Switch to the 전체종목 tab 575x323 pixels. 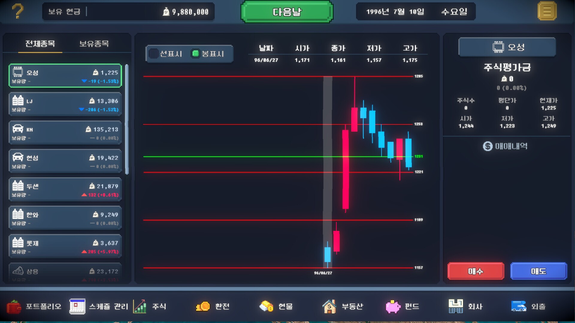(40, 43)
